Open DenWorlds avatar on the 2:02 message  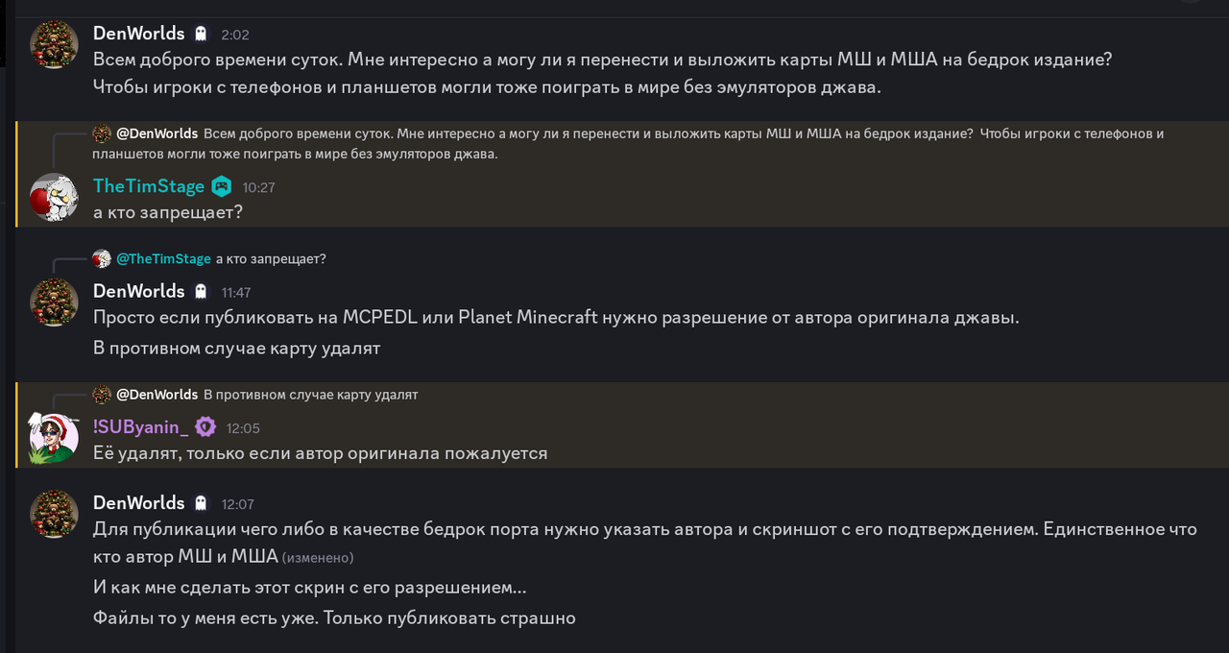(x=54, y=44)
